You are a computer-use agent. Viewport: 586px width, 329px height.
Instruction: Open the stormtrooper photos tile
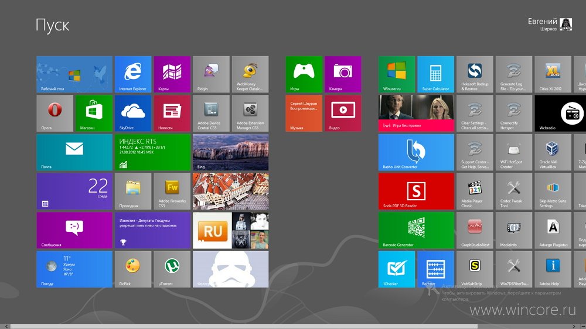tap(230, 269)
